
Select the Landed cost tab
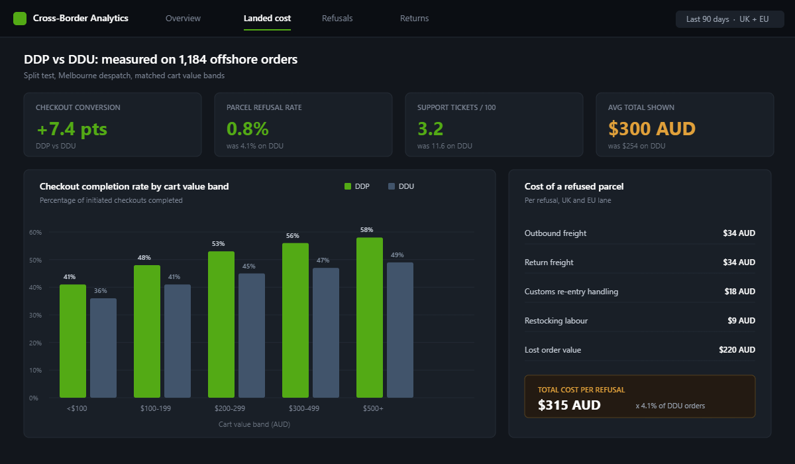267,19
